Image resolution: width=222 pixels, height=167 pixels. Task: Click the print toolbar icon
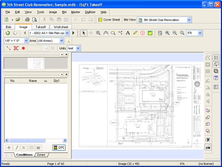[27, 20]
